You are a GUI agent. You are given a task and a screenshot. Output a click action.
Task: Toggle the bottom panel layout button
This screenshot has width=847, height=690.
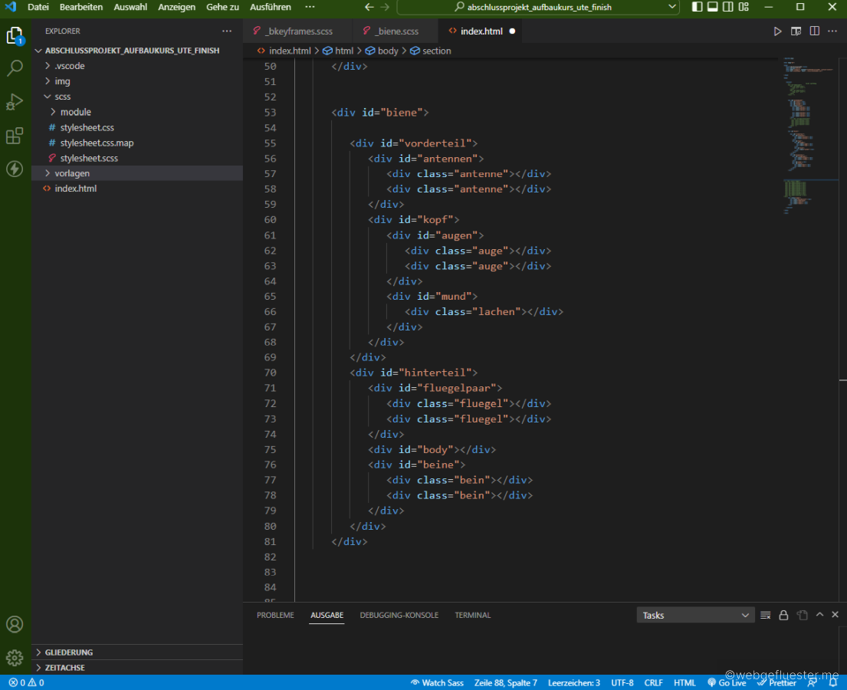point(712,7)
